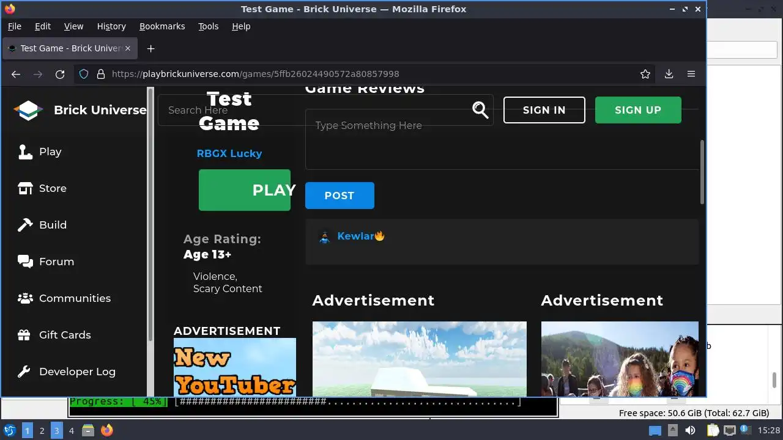Click the advertisement with masked children
The height and width of the screenshot is (440, 783).
click(x=620, y=359)
